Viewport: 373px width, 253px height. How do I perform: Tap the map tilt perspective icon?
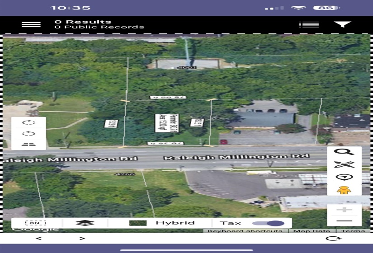coord(28,144)
